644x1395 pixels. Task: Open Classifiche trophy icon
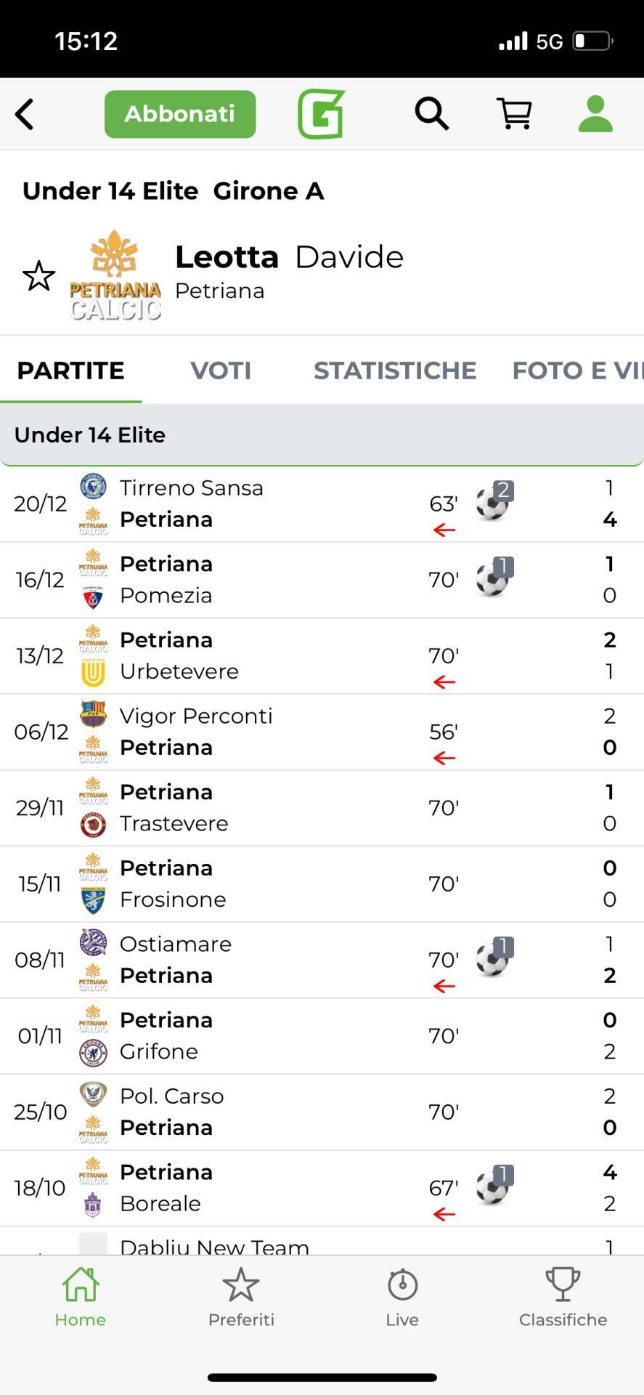563,1287
